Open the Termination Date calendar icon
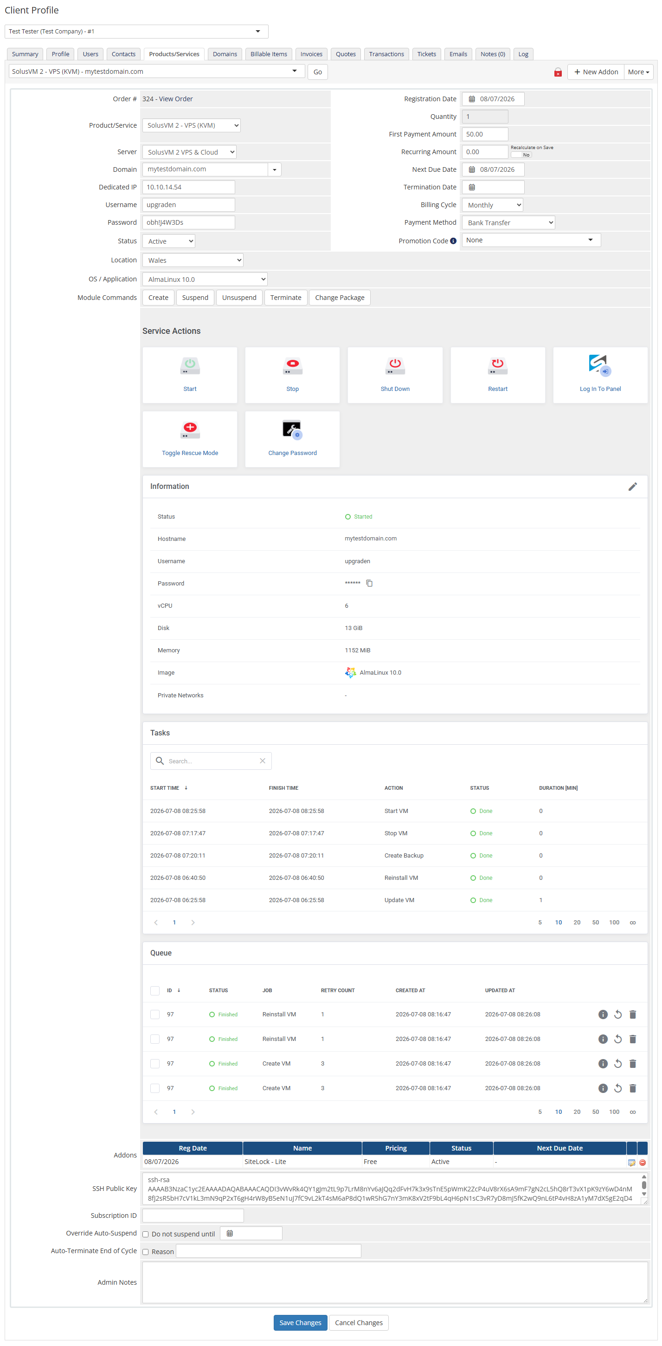 point(471,187)
